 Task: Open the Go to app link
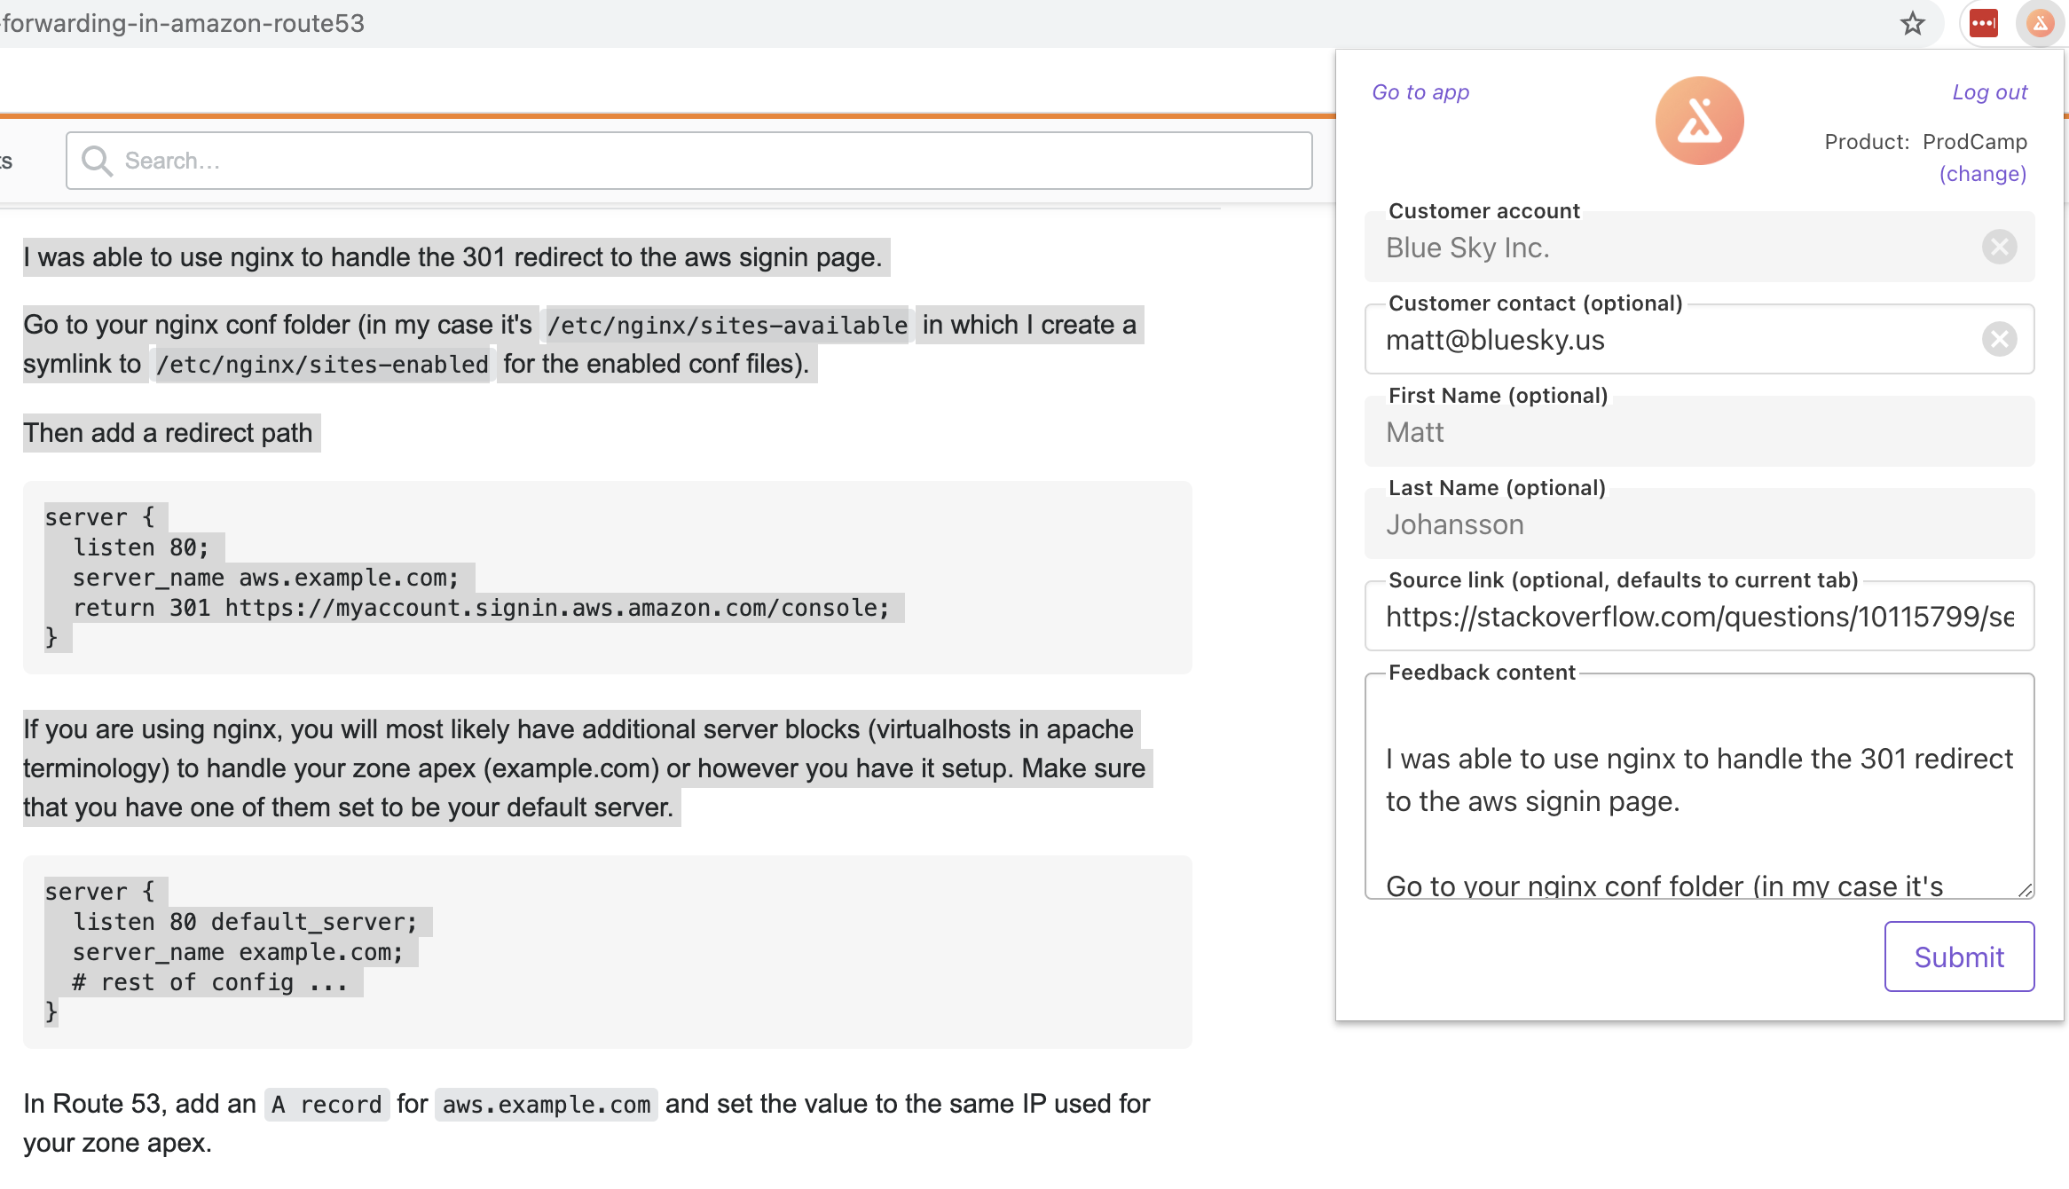(1420, 92)
